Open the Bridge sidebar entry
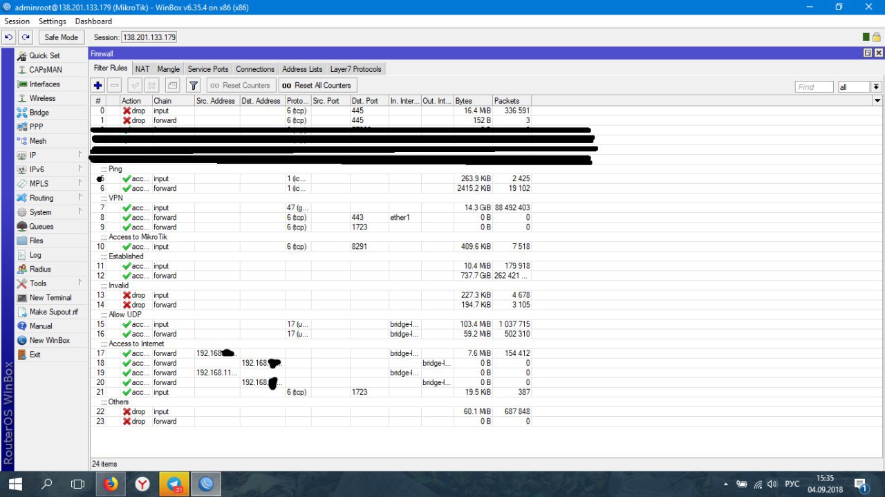The image size is (885, 497). coord(39,113)
